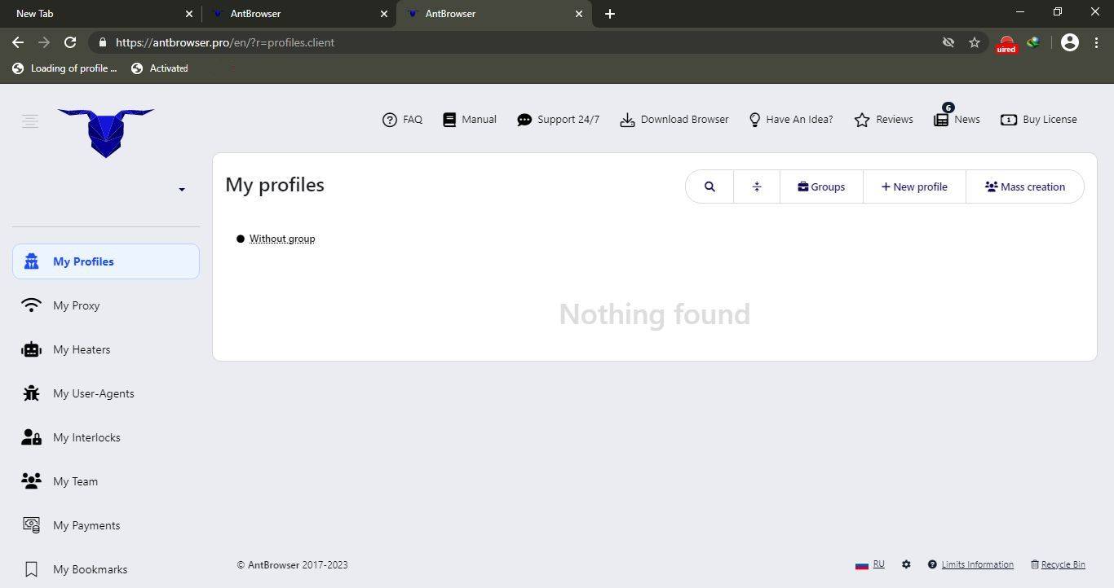Bookmark this page with star icon
1114x588 pixels.
tap(975, 42)
